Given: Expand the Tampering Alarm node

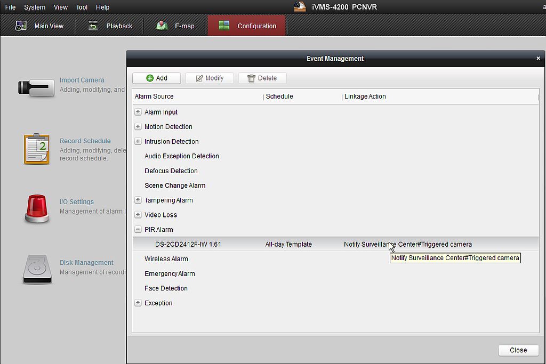Looking at the screenshot, I should pyautogui.click(x=138, y=200).
